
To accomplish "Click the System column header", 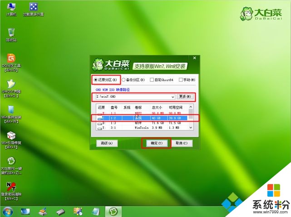I will (x=127, y=108).
